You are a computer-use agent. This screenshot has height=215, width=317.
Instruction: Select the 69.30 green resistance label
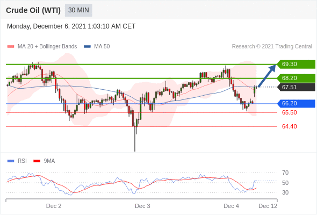tap(296, 64)
